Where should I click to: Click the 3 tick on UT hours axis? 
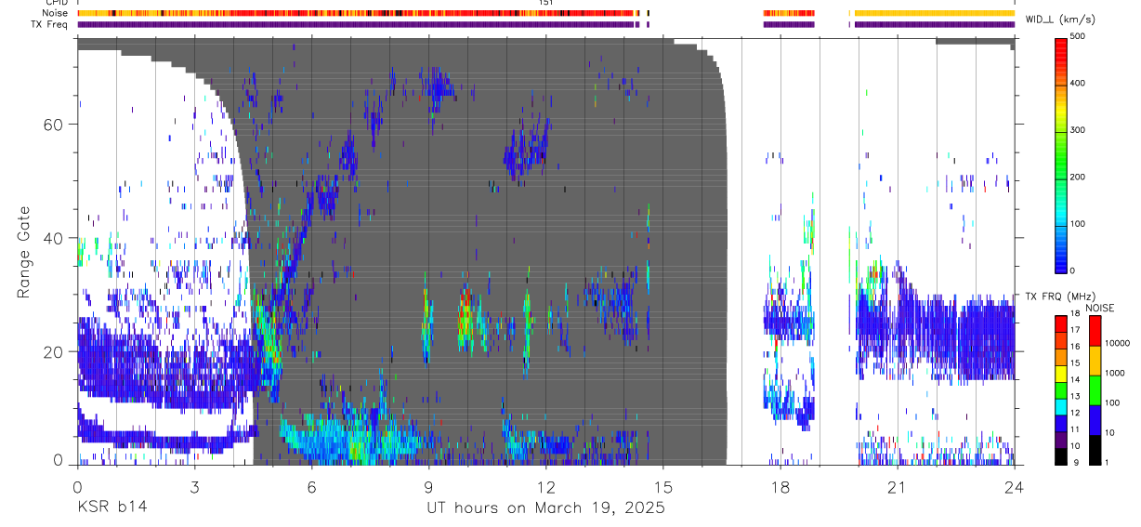pos(194,486)
